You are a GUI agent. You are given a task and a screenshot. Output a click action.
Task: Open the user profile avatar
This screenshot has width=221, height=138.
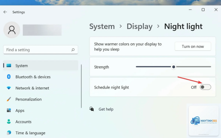pos(12,30)
